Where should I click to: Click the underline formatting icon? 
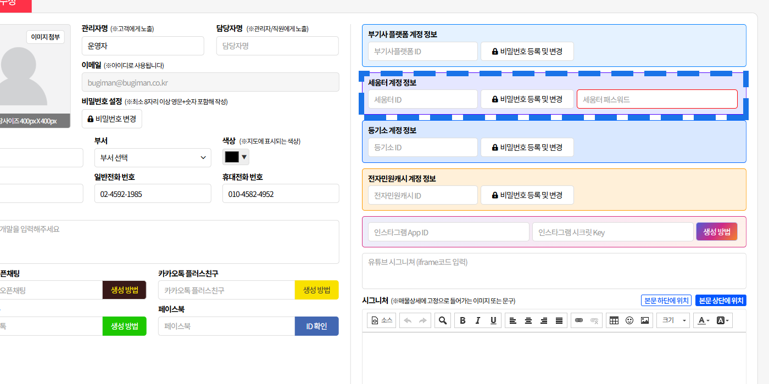tap(493, 320)
